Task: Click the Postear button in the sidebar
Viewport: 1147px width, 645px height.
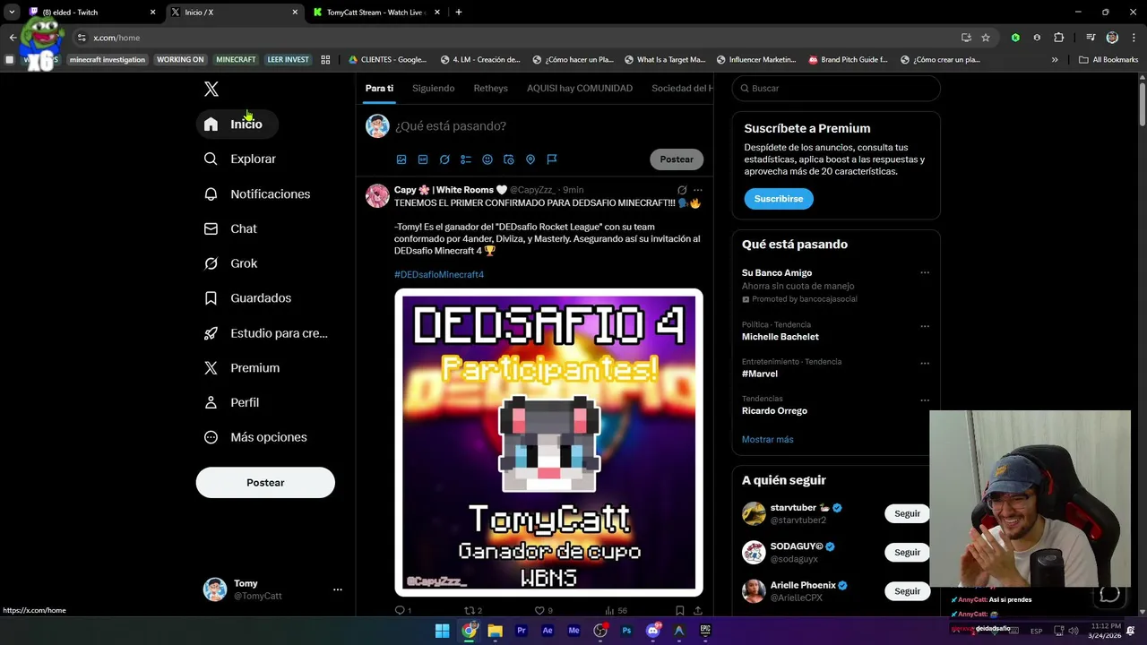Action: pyautogui.click(x=265, y=483)
